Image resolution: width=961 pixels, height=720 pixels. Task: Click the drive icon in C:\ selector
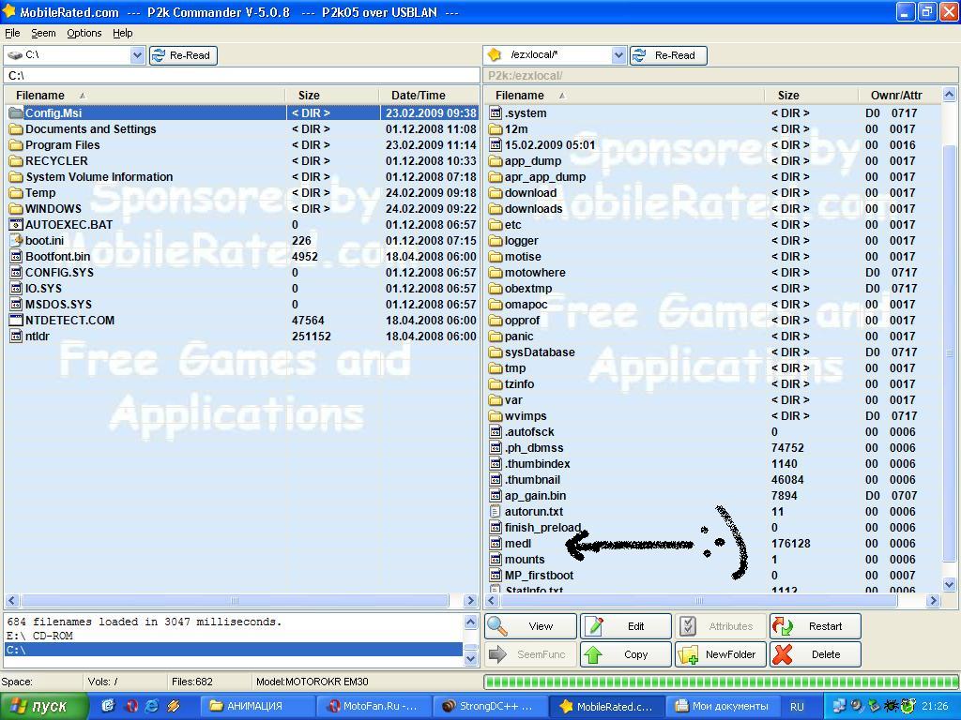tap(15, 55)
